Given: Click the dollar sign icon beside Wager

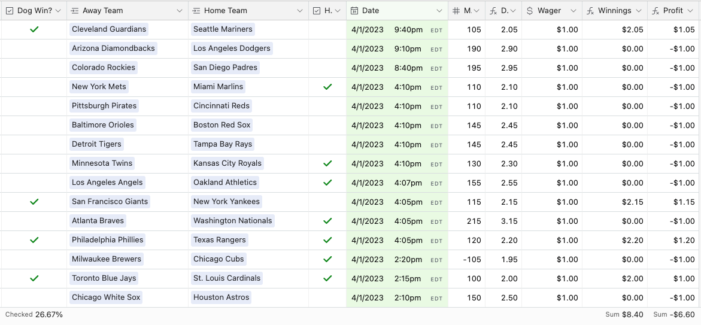Looking at the screenshot, I should tap(530, 11).
